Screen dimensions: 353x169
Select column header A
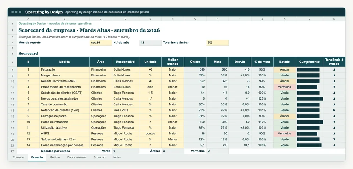point(28,19)
